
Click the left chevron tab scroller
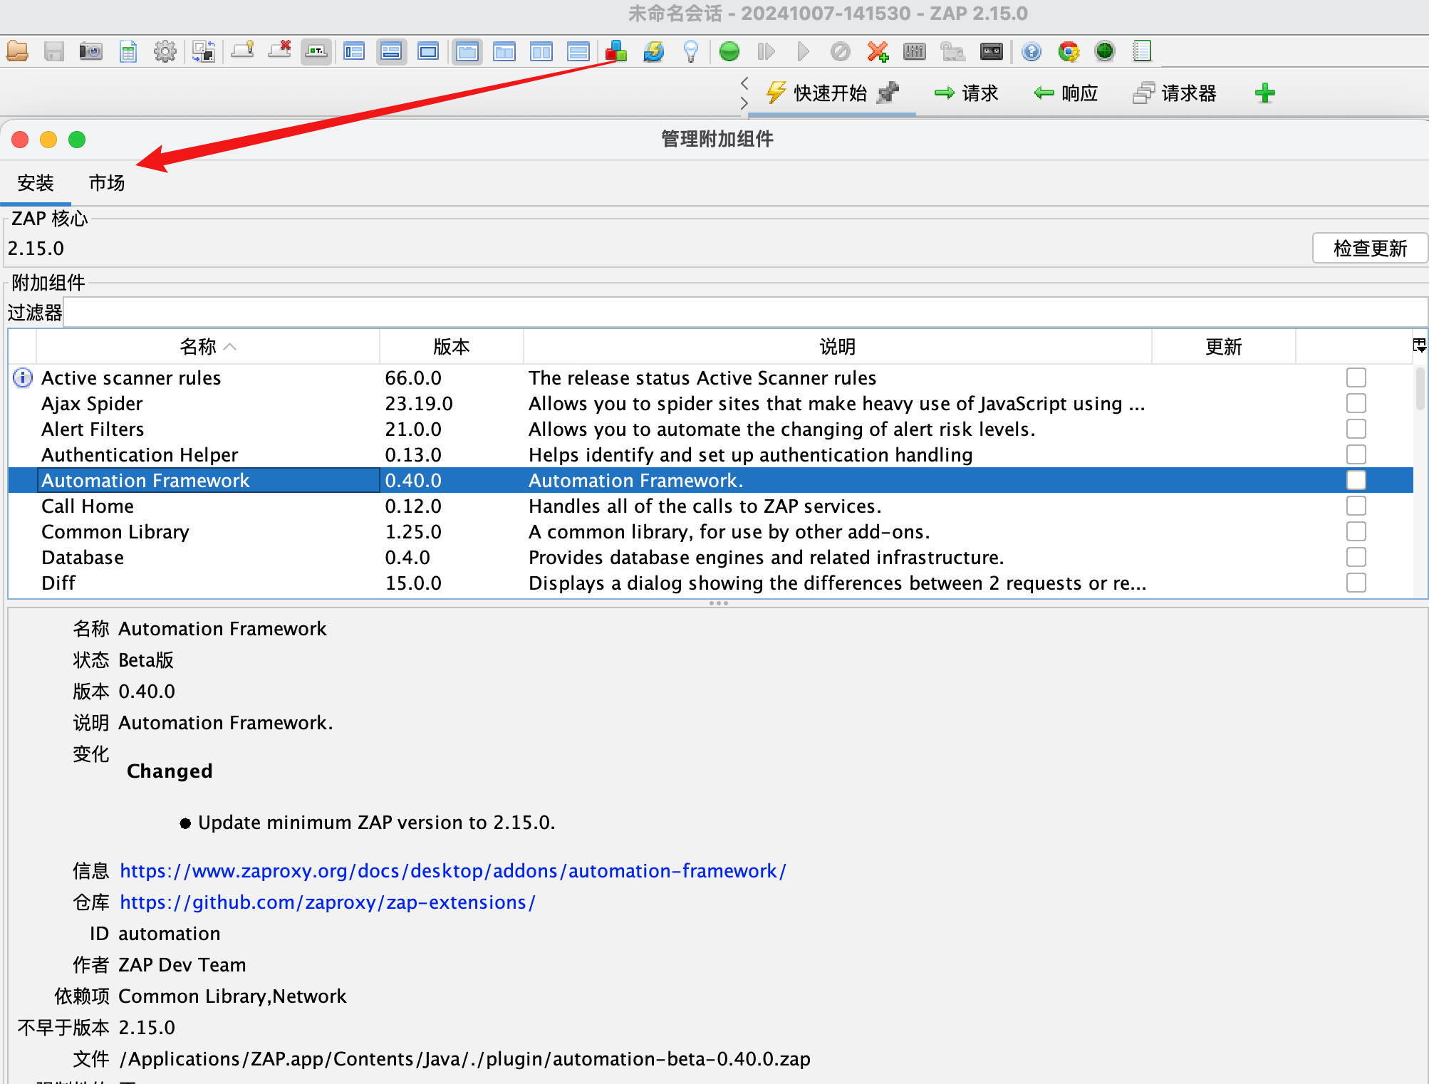744,83
